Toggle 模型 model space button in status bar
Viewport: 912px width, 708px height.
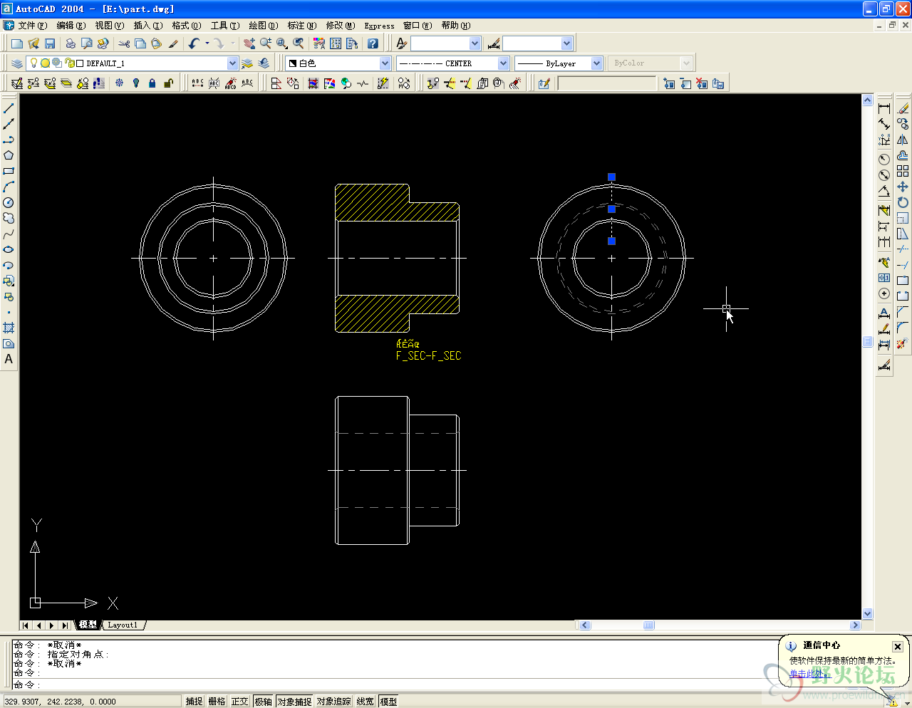tap(388, 702)
